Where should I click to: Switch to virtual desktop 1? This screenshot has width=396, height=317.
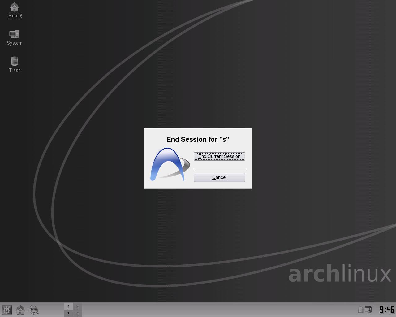pyautogui.click(x=69, y=306)
